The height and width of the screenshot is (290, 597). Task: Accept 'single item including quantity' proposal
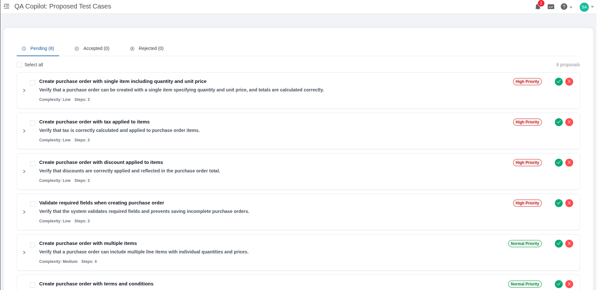[559, 82]
